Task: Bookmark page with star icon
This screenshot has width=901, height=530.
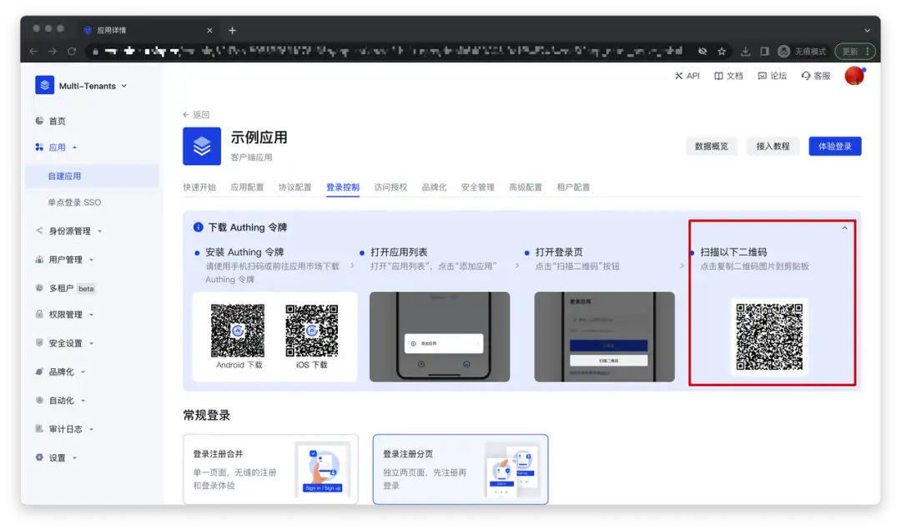Action: [x=722, y=51]
